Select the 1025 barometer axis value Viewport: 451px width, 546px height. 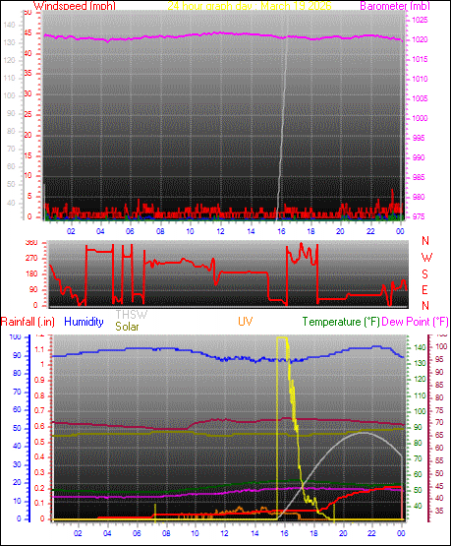point(420,21)
